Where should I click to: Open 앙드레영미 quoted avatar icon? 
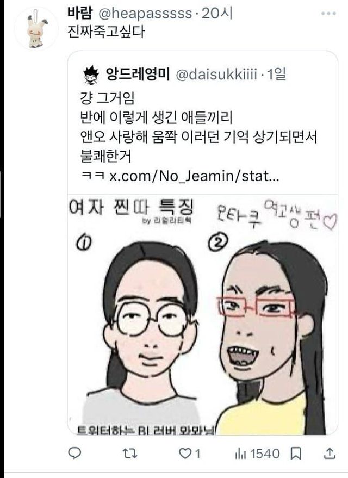pyautogui.click(x=91, y=75)
